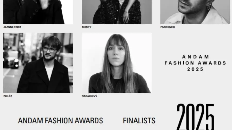Viewport: 232px width, 130px height.
Task: Click the car headlights in Philéo photo
Action: coord(16,63)
